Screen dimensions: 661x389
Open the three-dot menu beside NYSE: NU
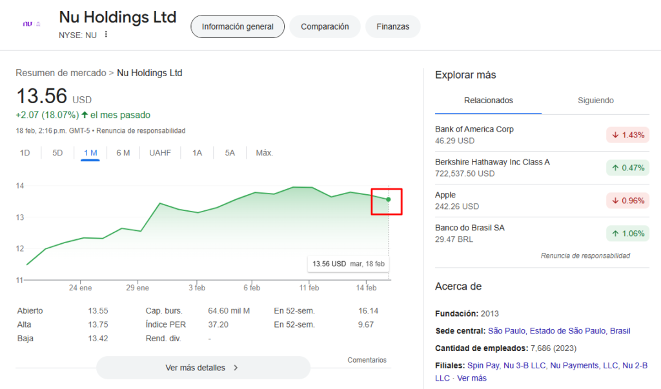pyautogui.click(x=106, y=35)
